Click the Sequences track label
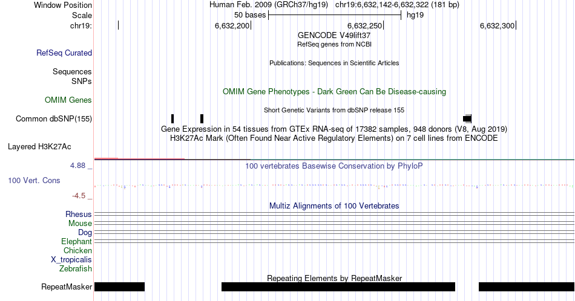 point(72,71)
